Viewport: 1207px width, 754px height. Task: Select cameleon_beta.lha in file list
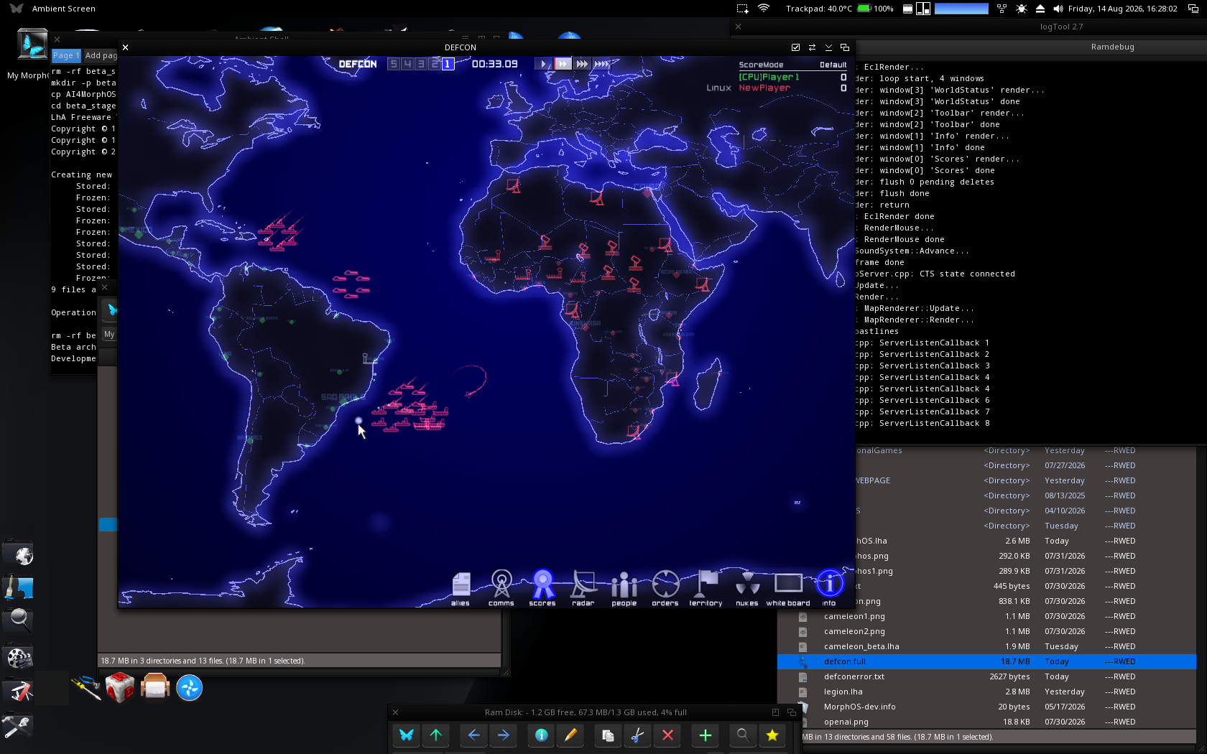986,646
